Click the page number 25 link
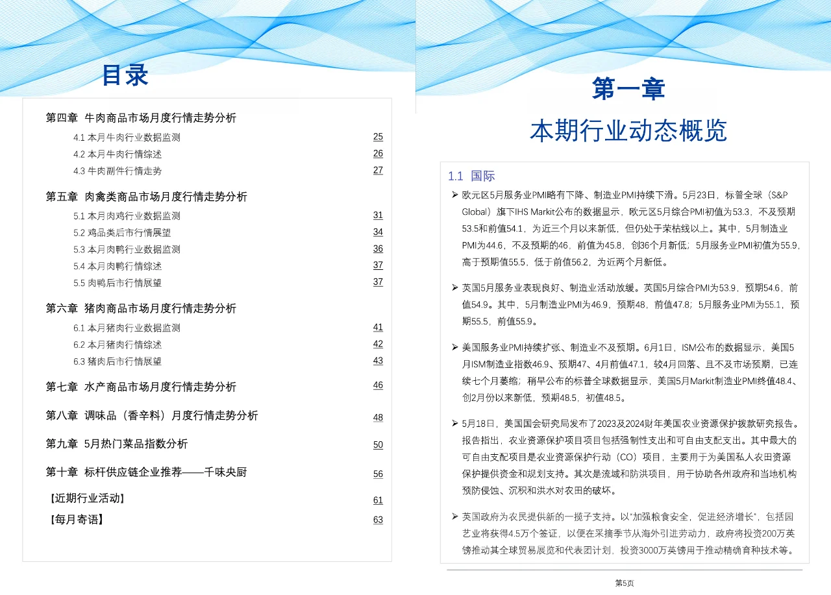 click(x=378, y=137)
